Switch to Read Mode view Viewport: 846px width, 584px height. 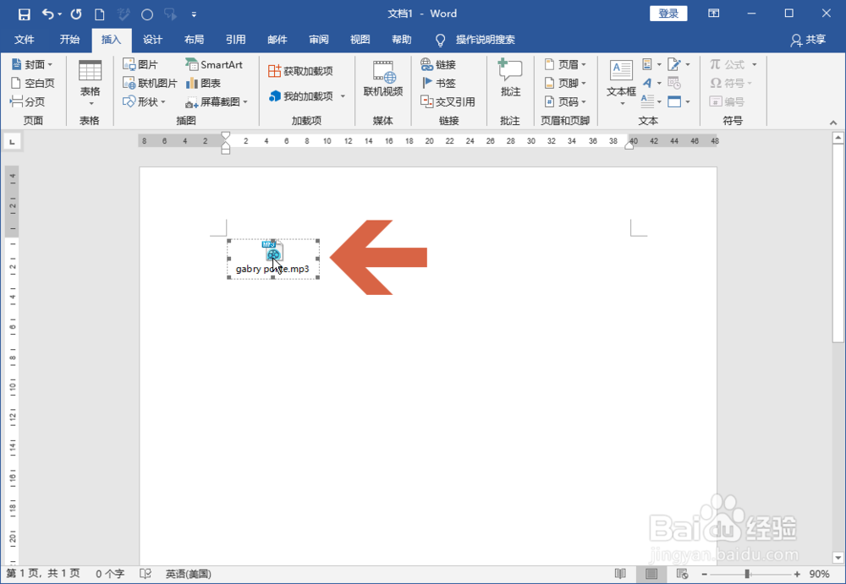pos(620,574)
